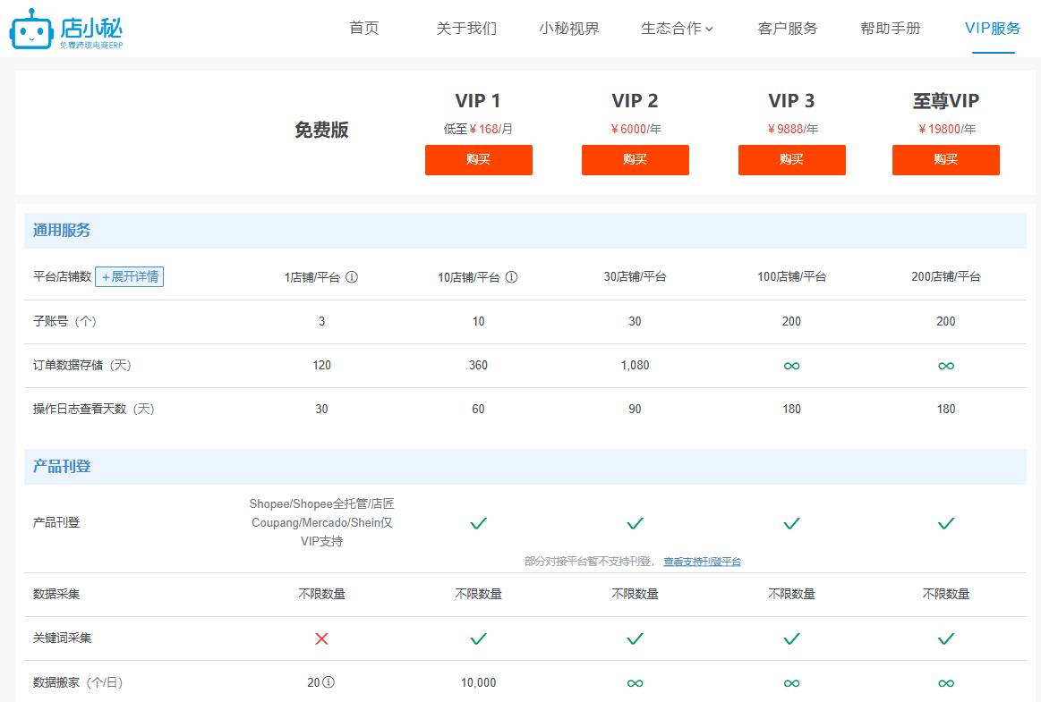1041x702 pixels.
Task: Click the info icon beside "1店铺/平台"
Action: click(353, 277)
